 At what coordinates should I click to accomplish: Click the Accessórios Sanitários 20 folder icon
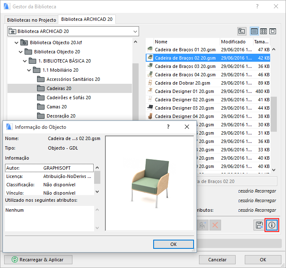click(x=41, y=79)
